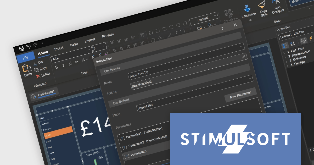
Task: Open the File menu
Action: point(25,58)
